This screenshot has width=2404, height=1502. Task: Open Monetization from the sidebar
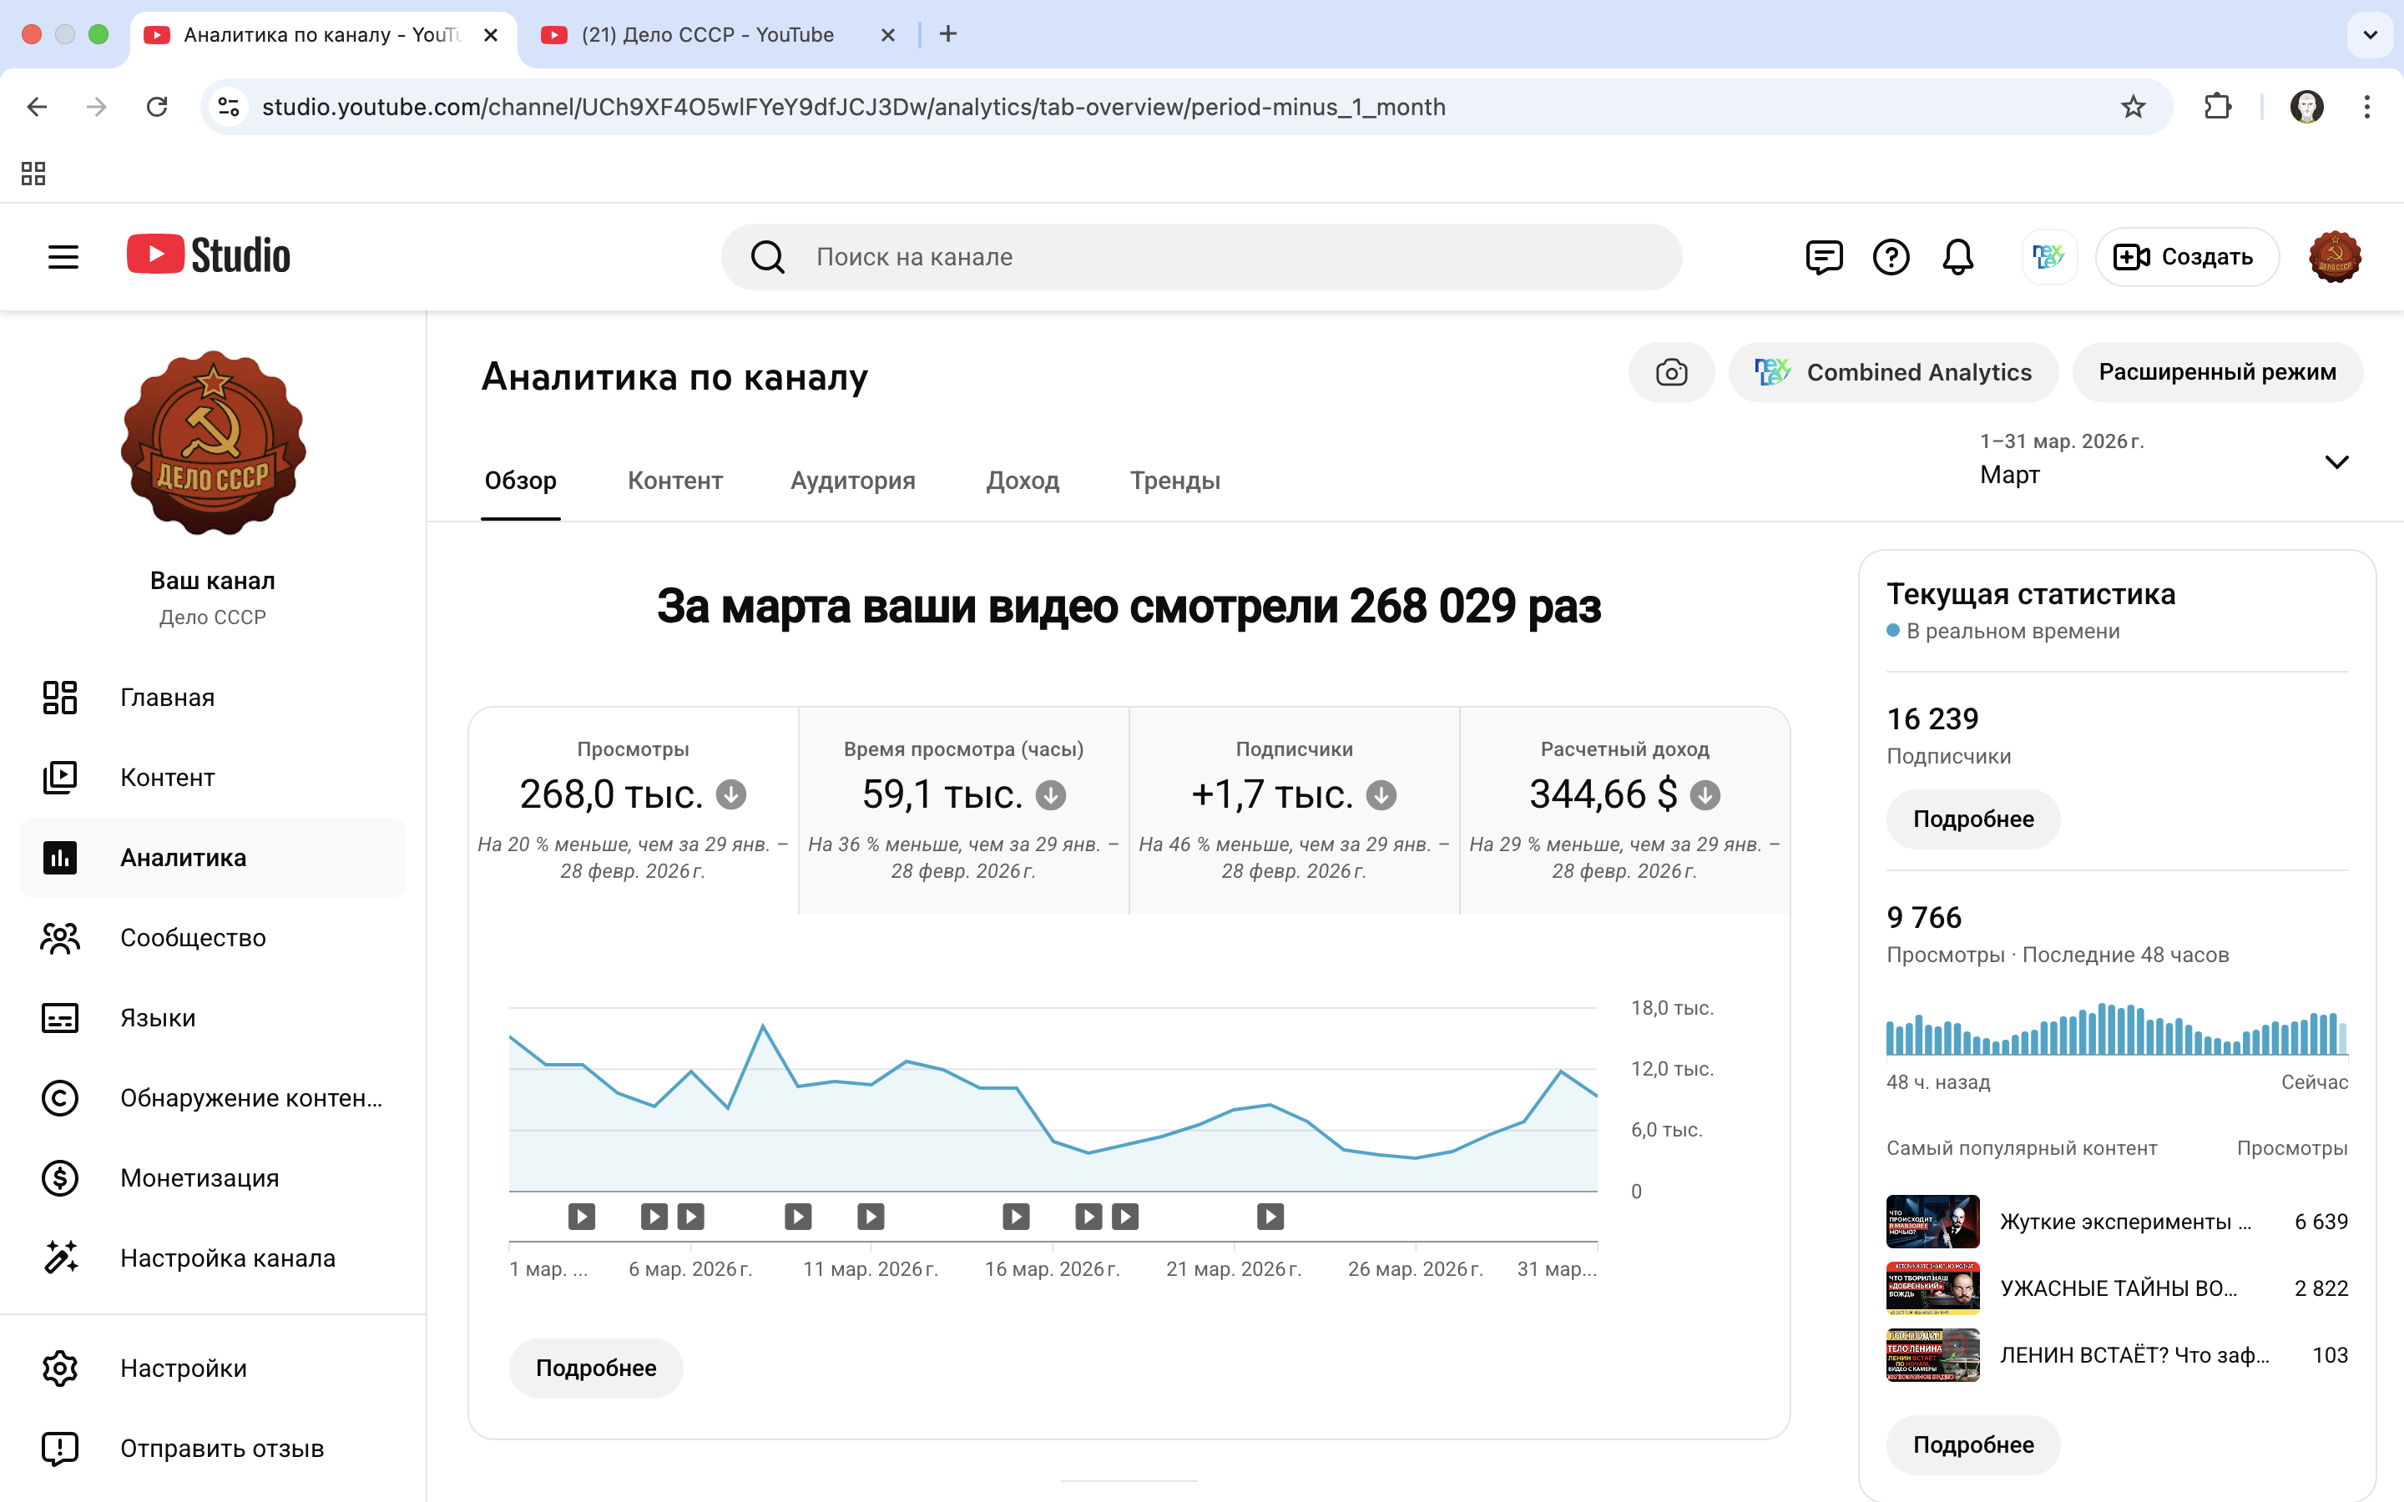point(199,1178)
